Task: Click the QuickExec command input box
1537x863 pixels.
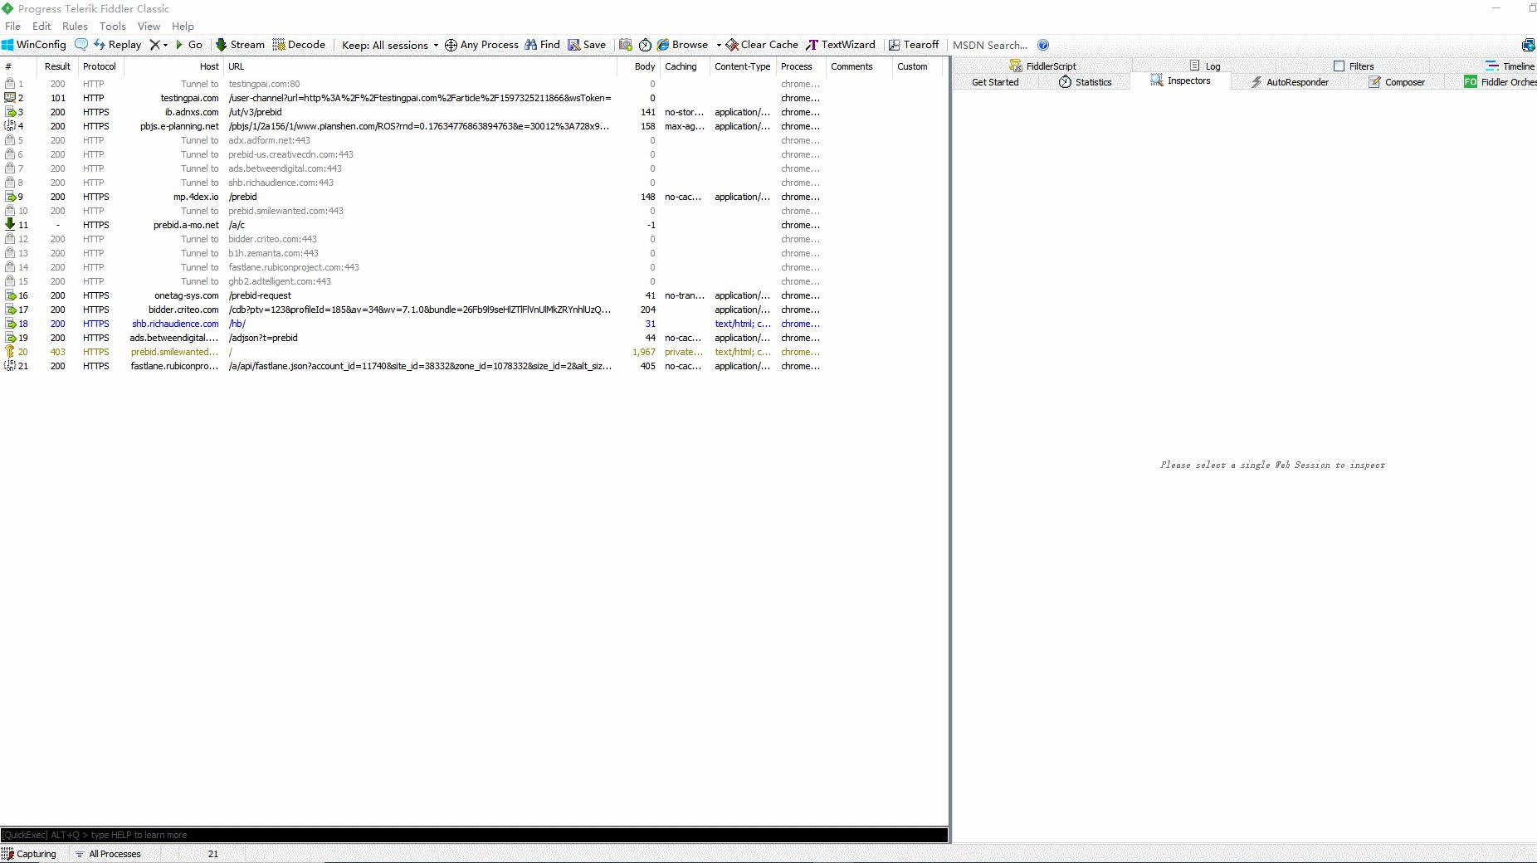Action: 474,835
